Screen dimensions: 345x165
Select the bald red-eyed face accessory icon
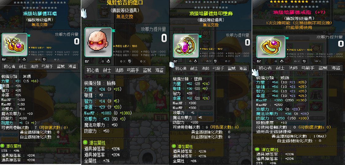[98, 42]
